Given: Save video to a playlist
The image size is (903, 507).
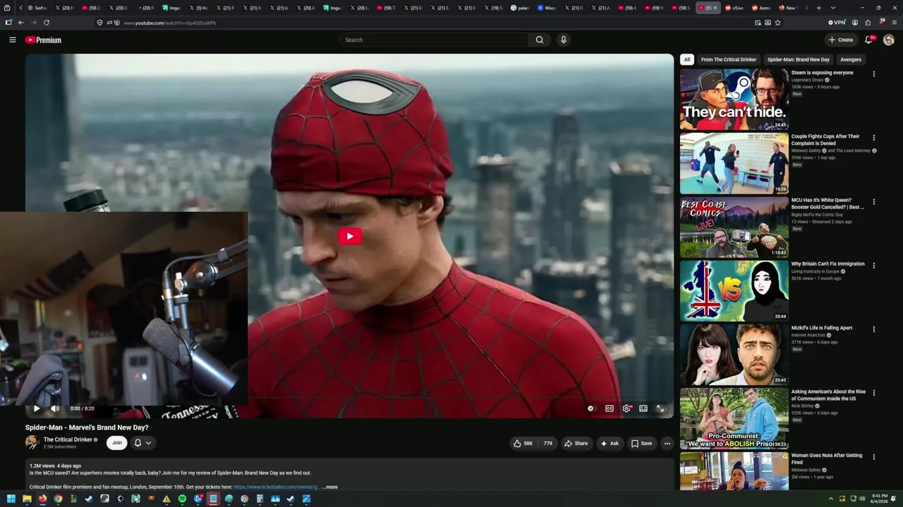Looking at the screenshot, I should [641, 444].
